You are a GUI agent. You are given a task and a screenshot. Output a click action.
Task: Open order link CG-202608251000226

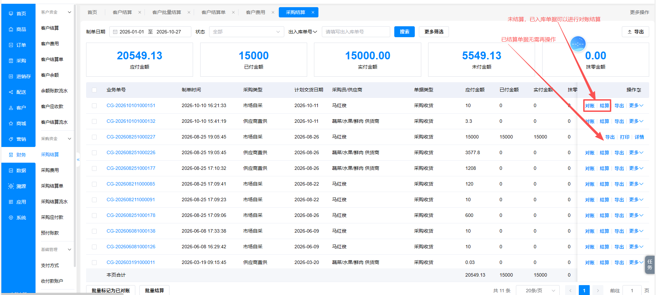pyautogui.click(x=131, y=152)
